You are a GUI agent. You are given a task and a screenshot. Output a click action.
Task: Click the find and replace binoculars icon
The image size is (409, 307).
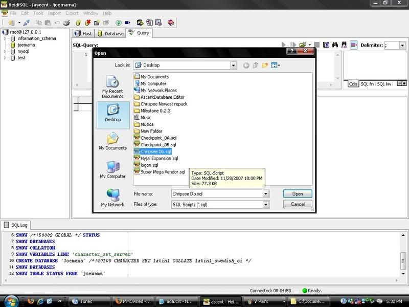pyautogui.click(x=344, y=45)
